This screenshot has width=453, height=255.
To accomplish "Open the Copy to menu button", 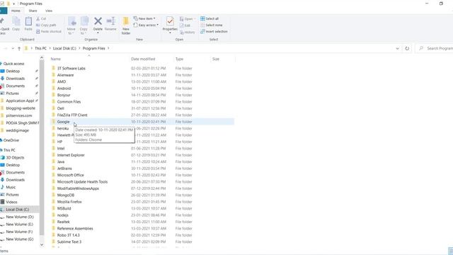I will [x=84, y=25].
